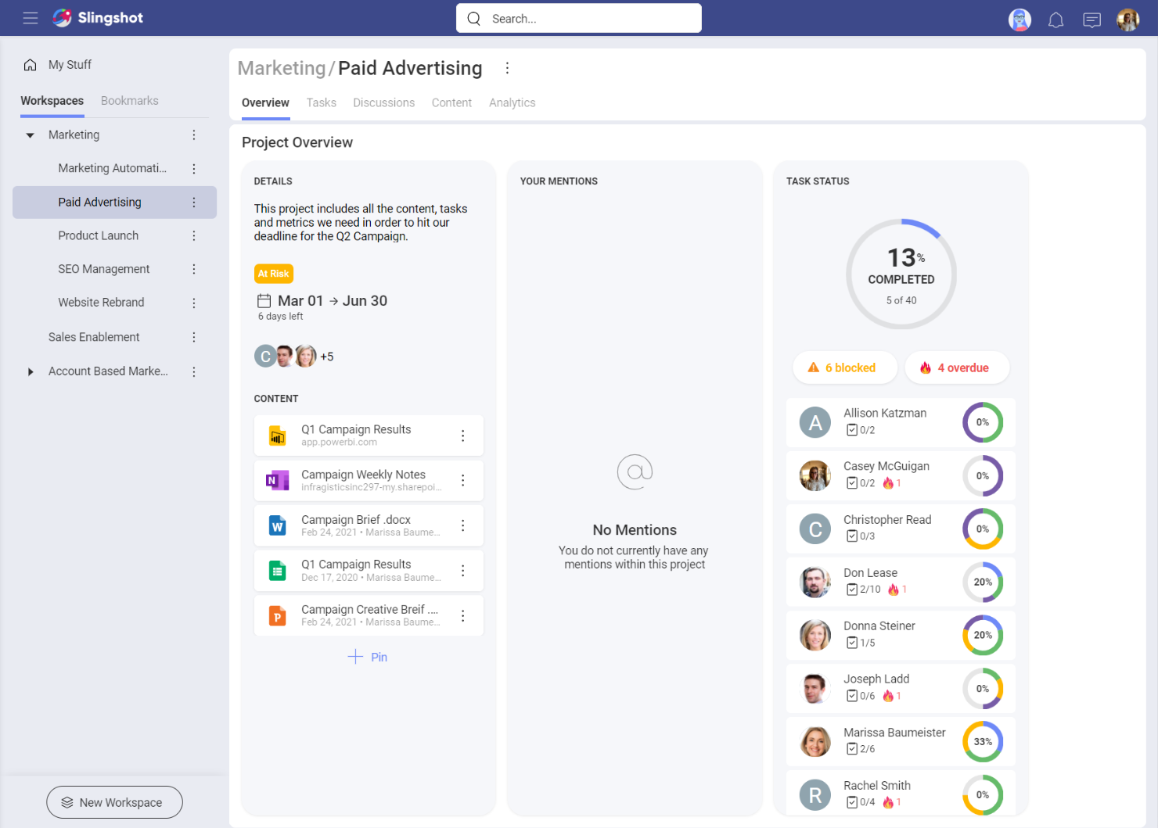This screenshot has height=828, width=1158.
Task: Open more options for Sales Enablement workspace
Action: [194, 337]
